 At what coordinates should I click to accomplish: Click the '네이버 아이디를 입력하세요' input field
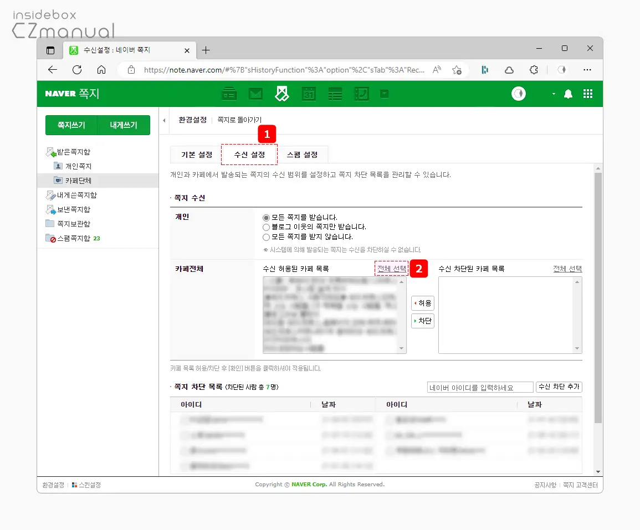tap(480, 387)
